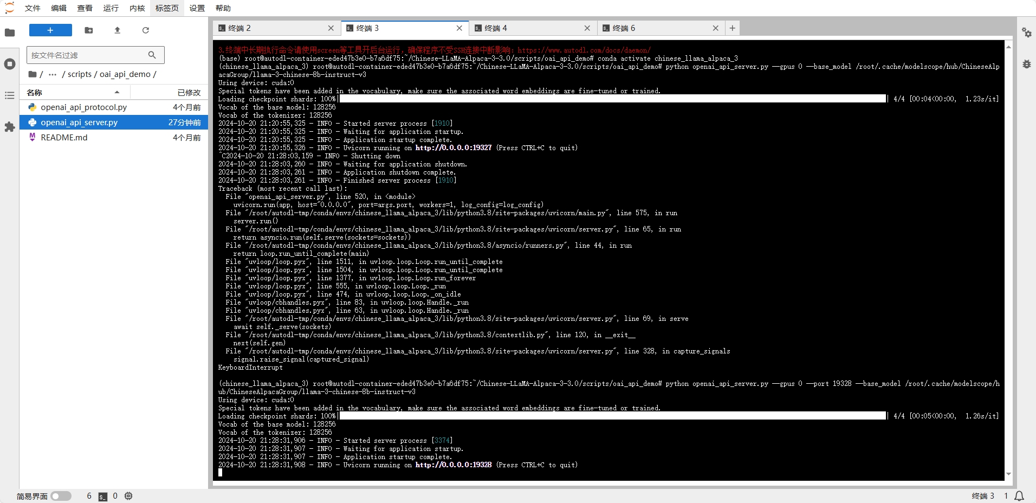Image resolution: width=1036 pixels, height=503 pixels.
Task: Click the blue new launcher plus button
Action: click(x=50, y=30)
